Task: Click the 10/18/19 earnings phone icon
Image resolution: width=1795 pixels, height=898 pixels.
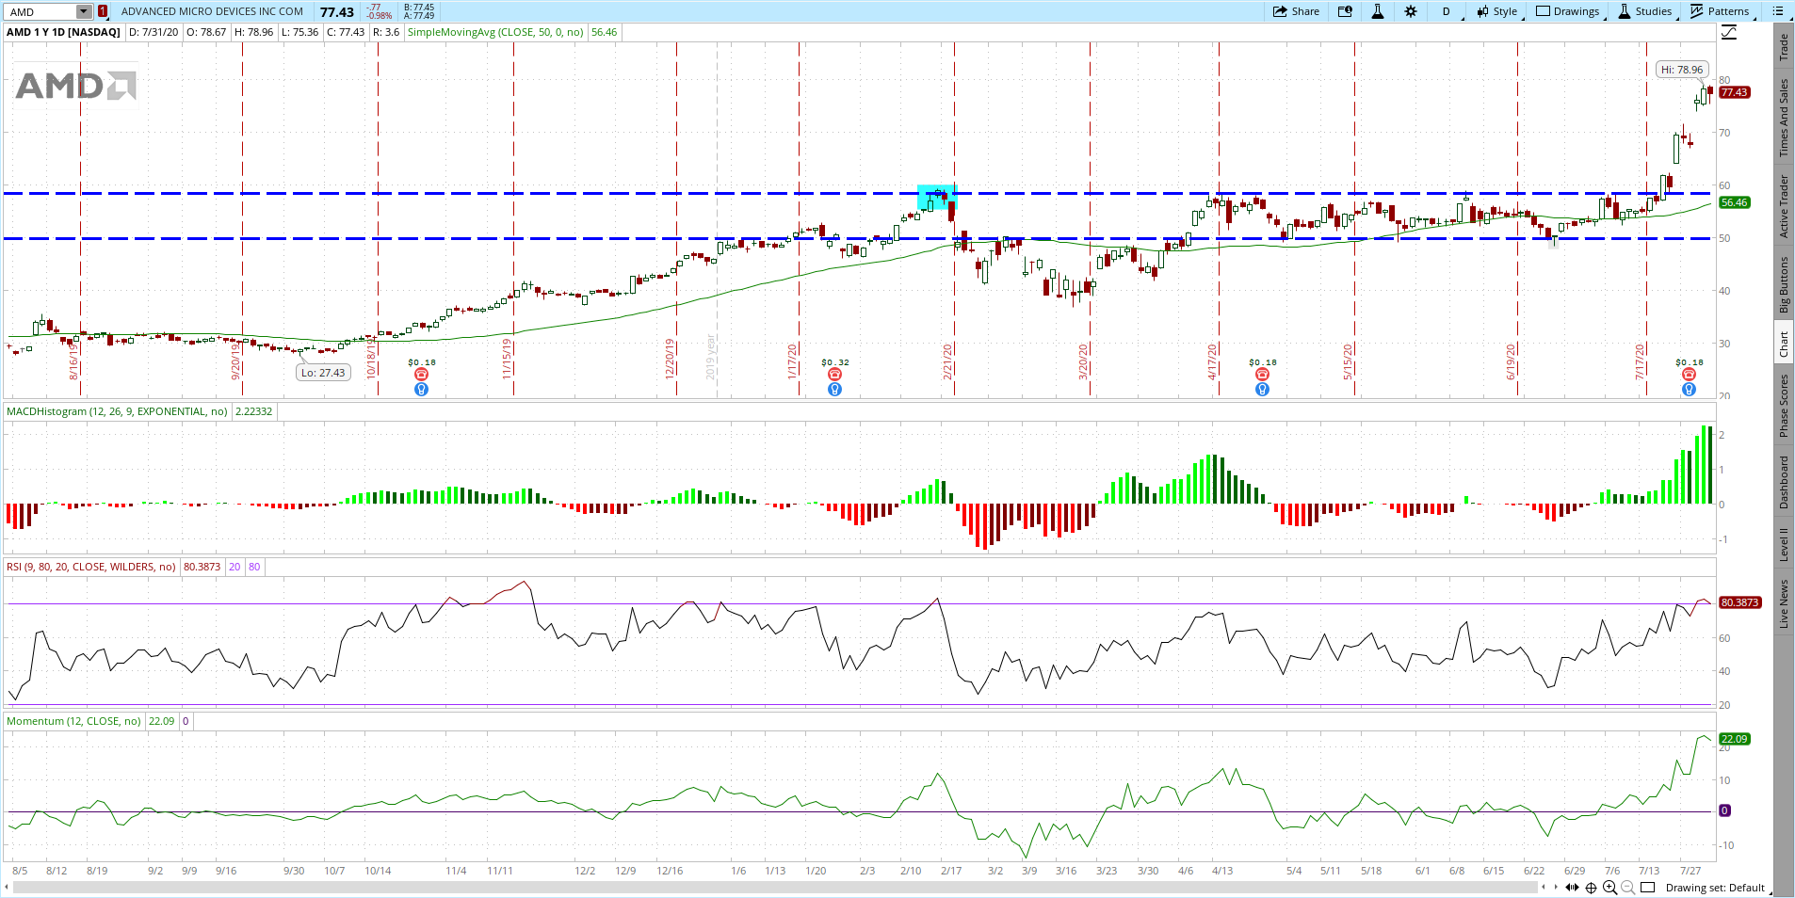Action: coord(422,375)
